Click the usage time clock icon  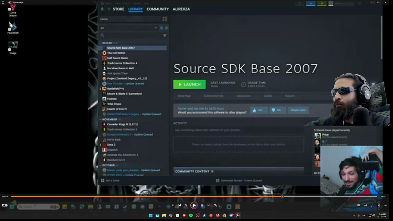[x=243, y=84]
